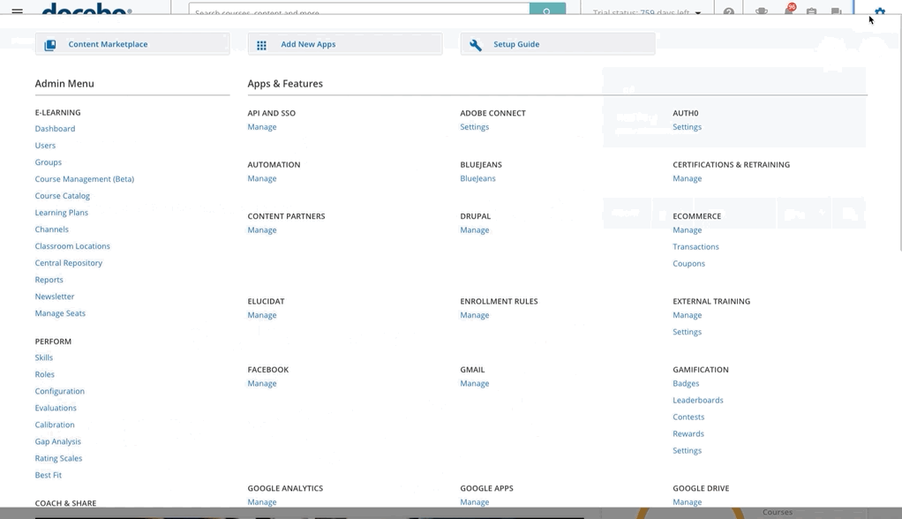Viewport: 902px width, 519px height.
Task: Open Skills under Perform
Action: pyautogui.click(x=44, y=357)
